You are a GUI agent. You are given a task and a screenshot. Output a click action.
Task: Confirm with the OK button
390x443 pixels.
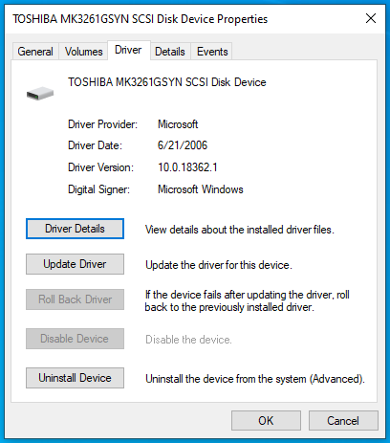pyautogui.click(x=266, y=421)
